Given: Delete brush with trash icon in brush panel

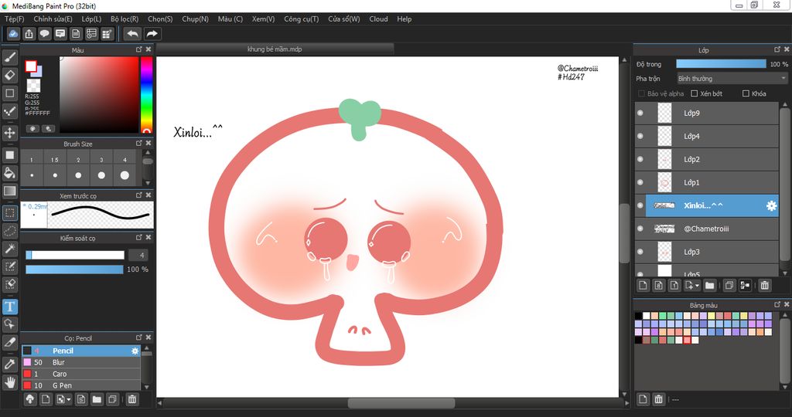Looking at the screenshot, I should (131, 399).
